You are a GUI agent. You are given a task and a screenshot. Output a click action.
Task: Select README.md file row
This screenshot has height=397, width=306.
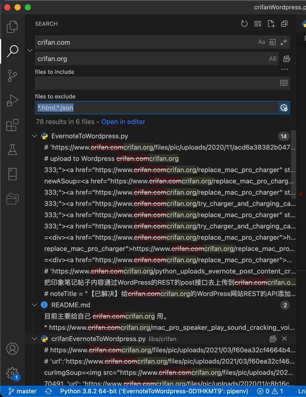pyautogui.click(x=160, y=305)
